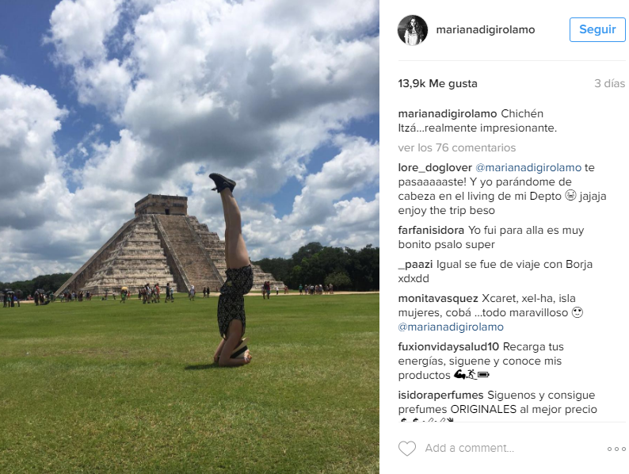
Task: Click the Chichén Itzá headstand photo
Action: [189, 237]
